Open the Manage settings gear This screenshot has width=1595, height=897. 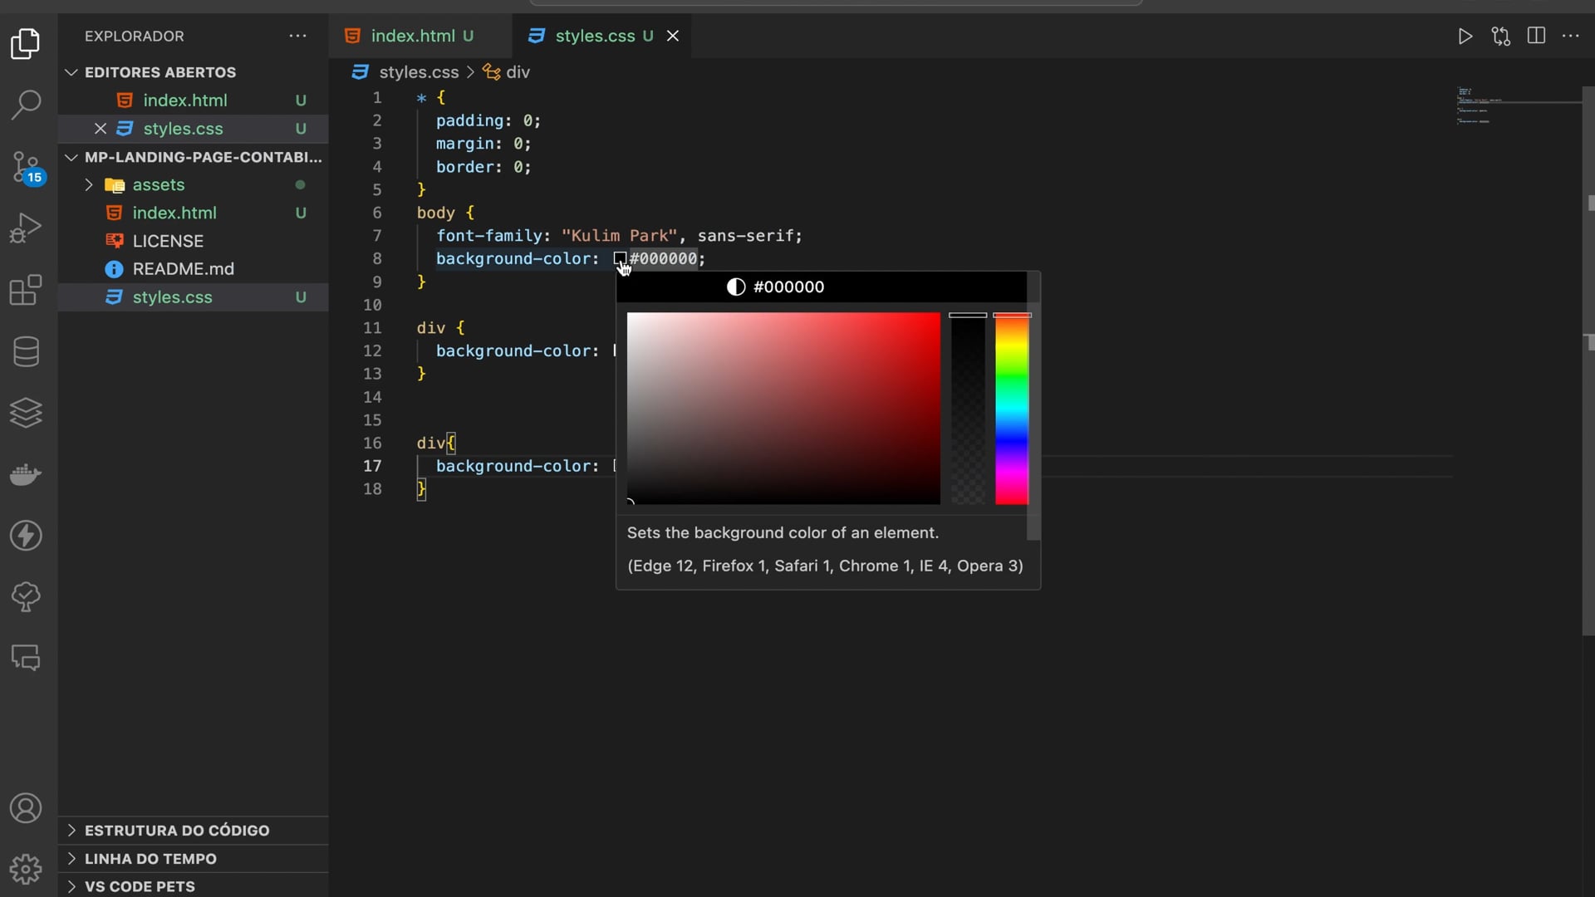coord(26,870)
